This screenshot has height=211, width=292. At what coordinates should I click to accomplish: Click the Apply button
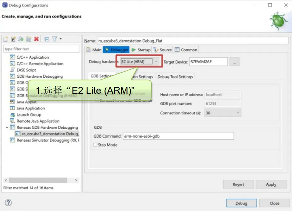pyautogui.click(x=271, y=185)
